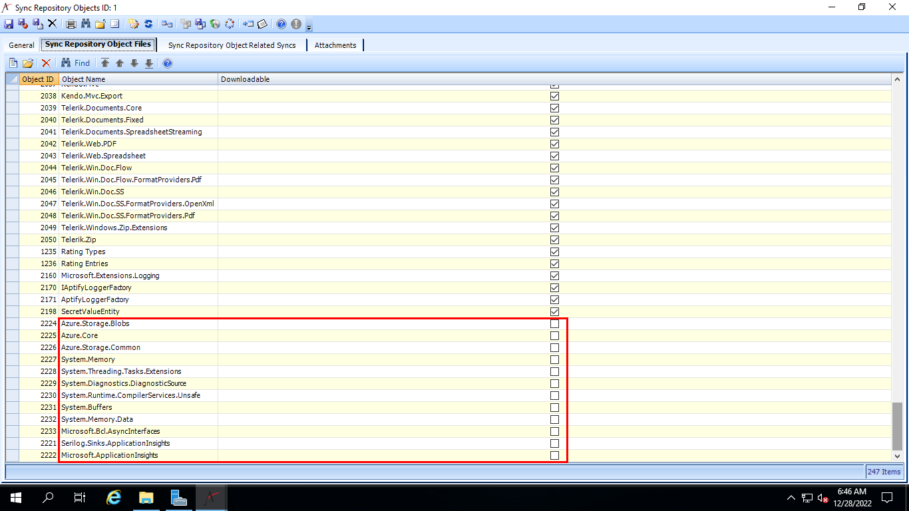The width and height of the screenshot is (909, 511).
Task: Click the Microsoft.Bcl.AsyncInterfaces row name
Action: click(x=110, y=431)
